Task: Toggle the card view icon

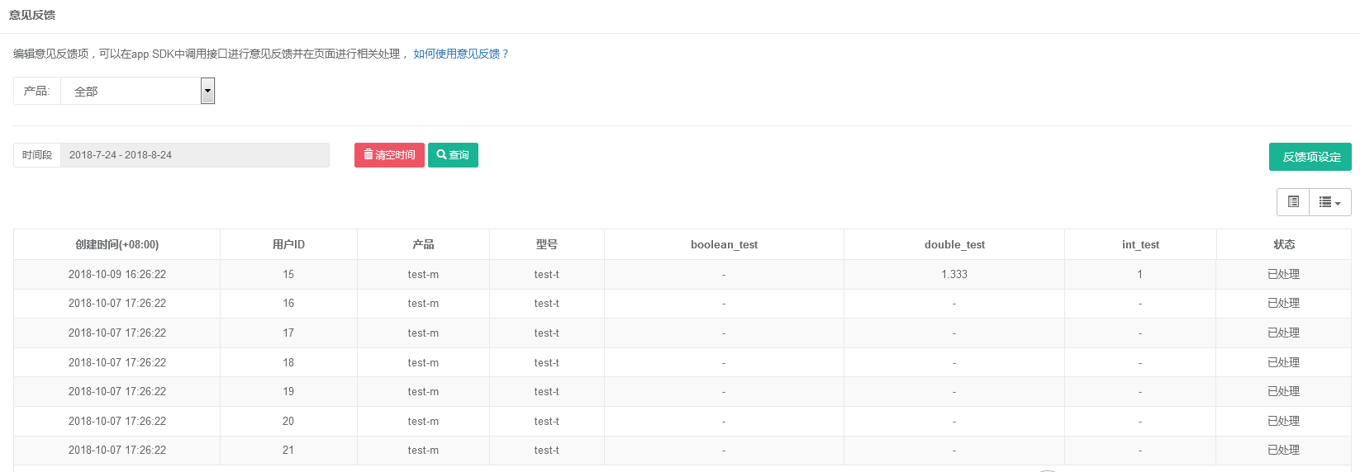Action: [x=1293, y=202]
